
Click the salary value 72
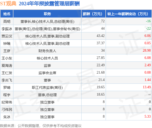pyautogui.click(x=103, y=21)
